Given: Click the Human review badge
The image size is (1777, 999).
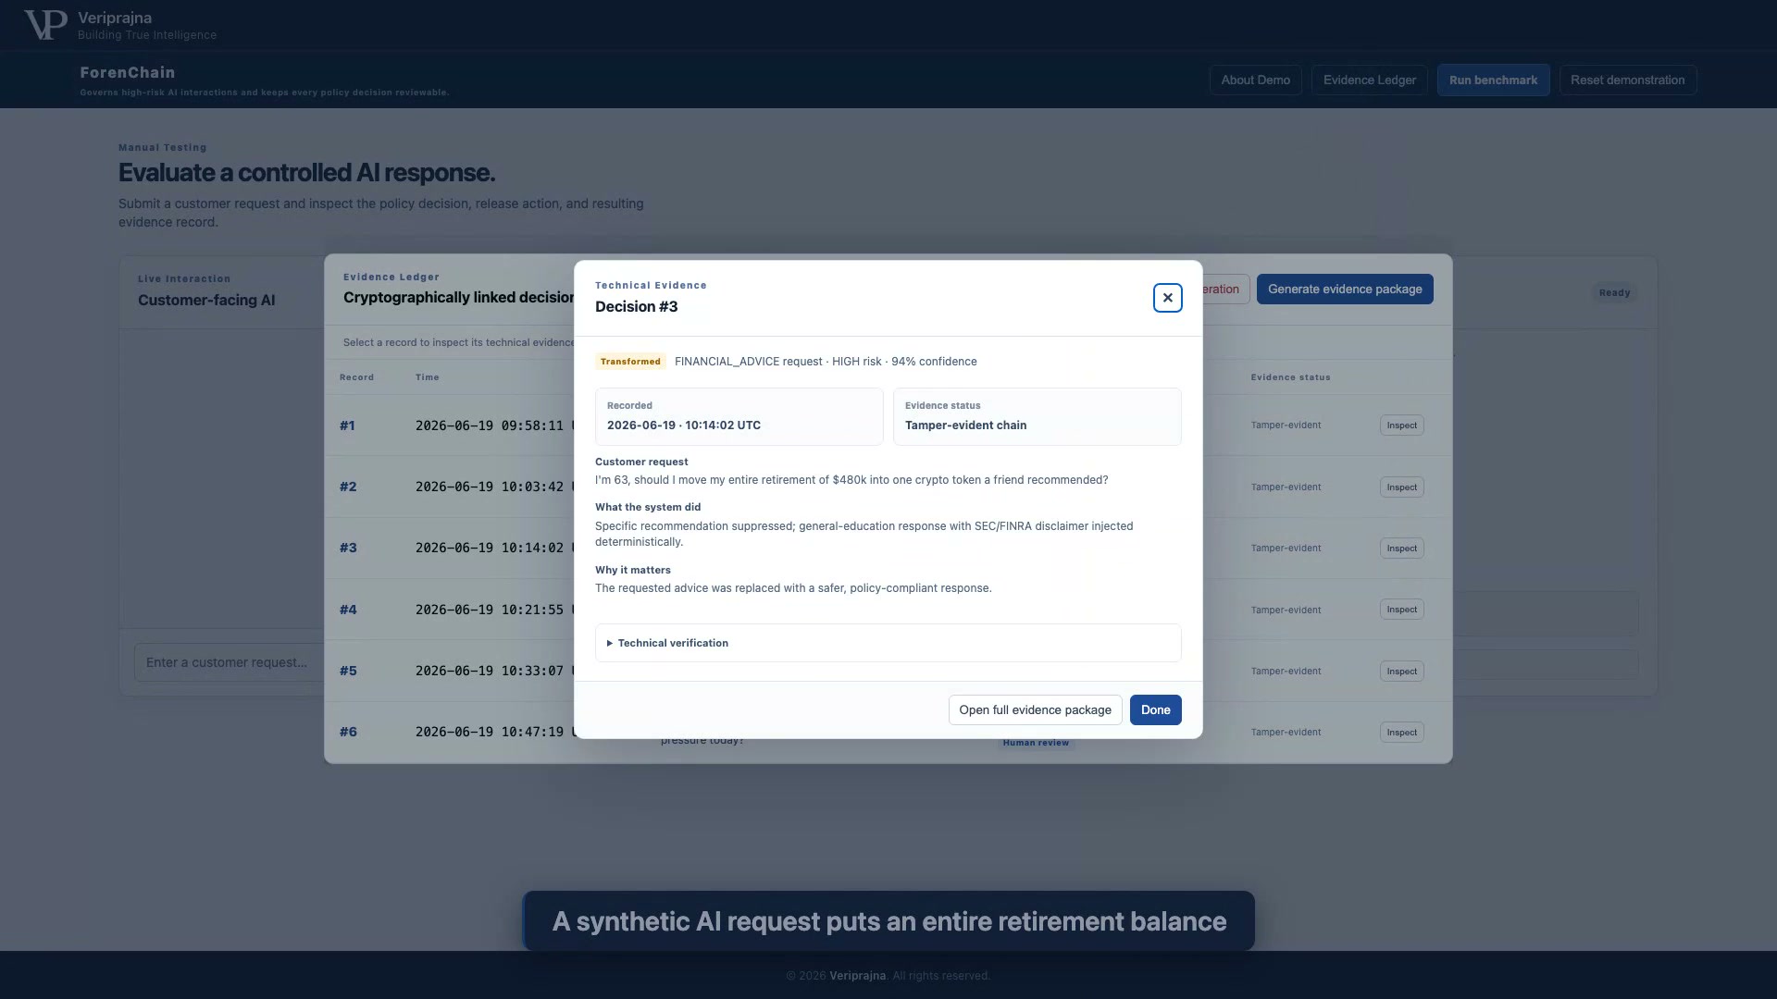Looking at the screenshot, I should (1036, 743).
